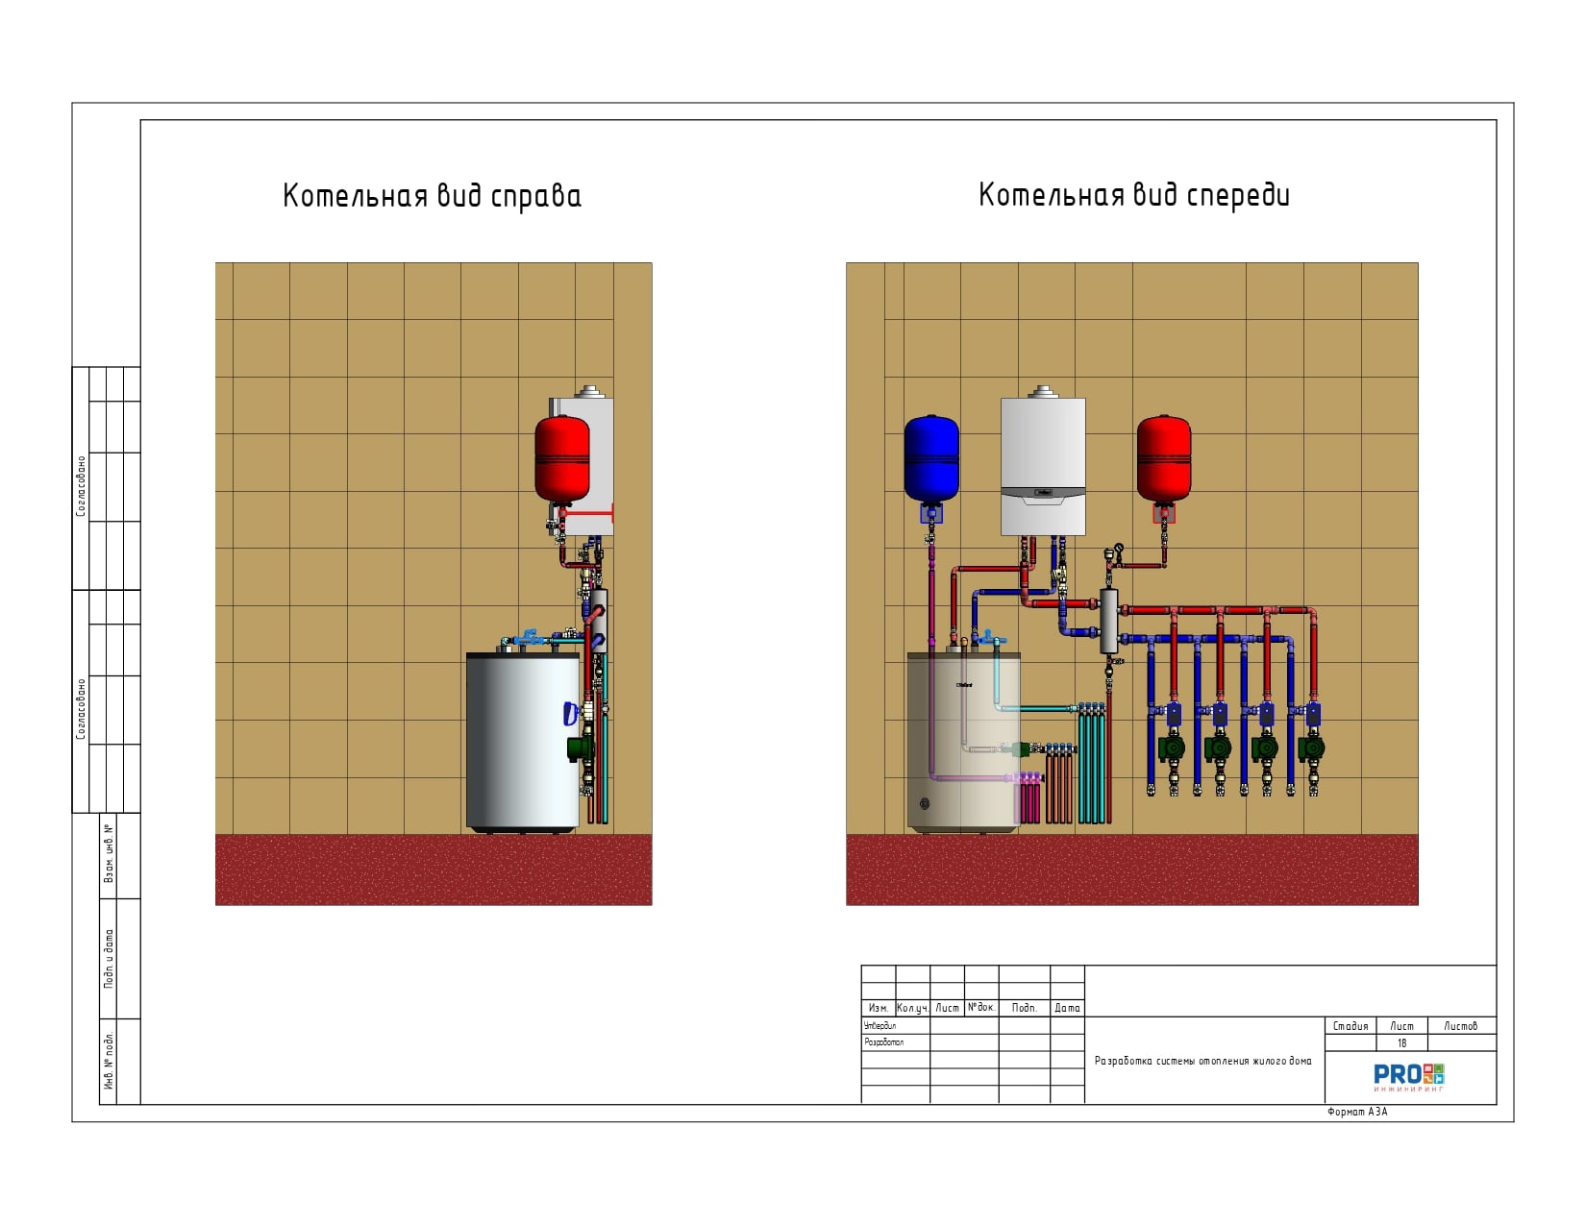Click the 'Лист' header above number 18
The image size is (1586, 1225).
(x=1402, y=1026)
